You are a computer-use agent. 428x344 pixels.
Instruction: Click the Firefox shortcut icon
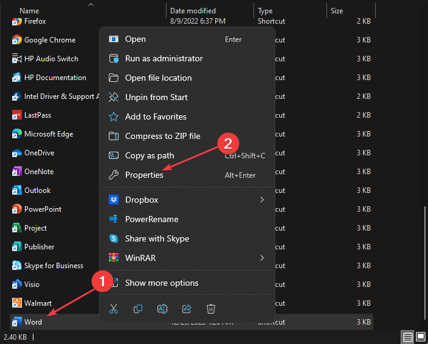(16, 21)
